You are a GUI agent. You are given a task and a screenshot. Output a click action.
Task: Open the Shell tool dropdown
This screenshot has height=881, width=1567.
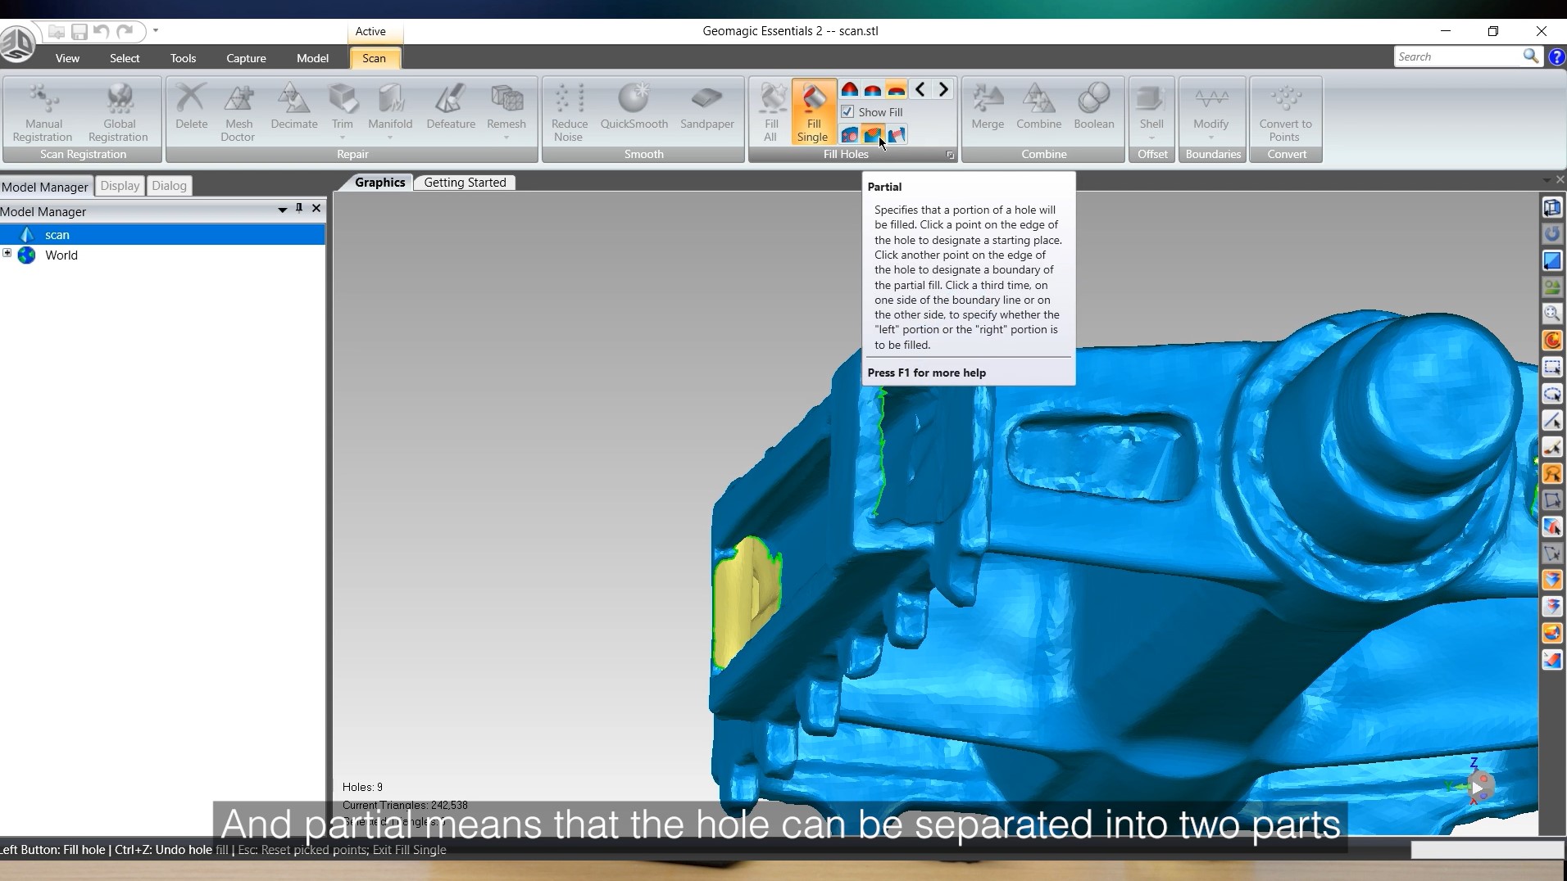pyautogui.click(x=1151, y=138)
